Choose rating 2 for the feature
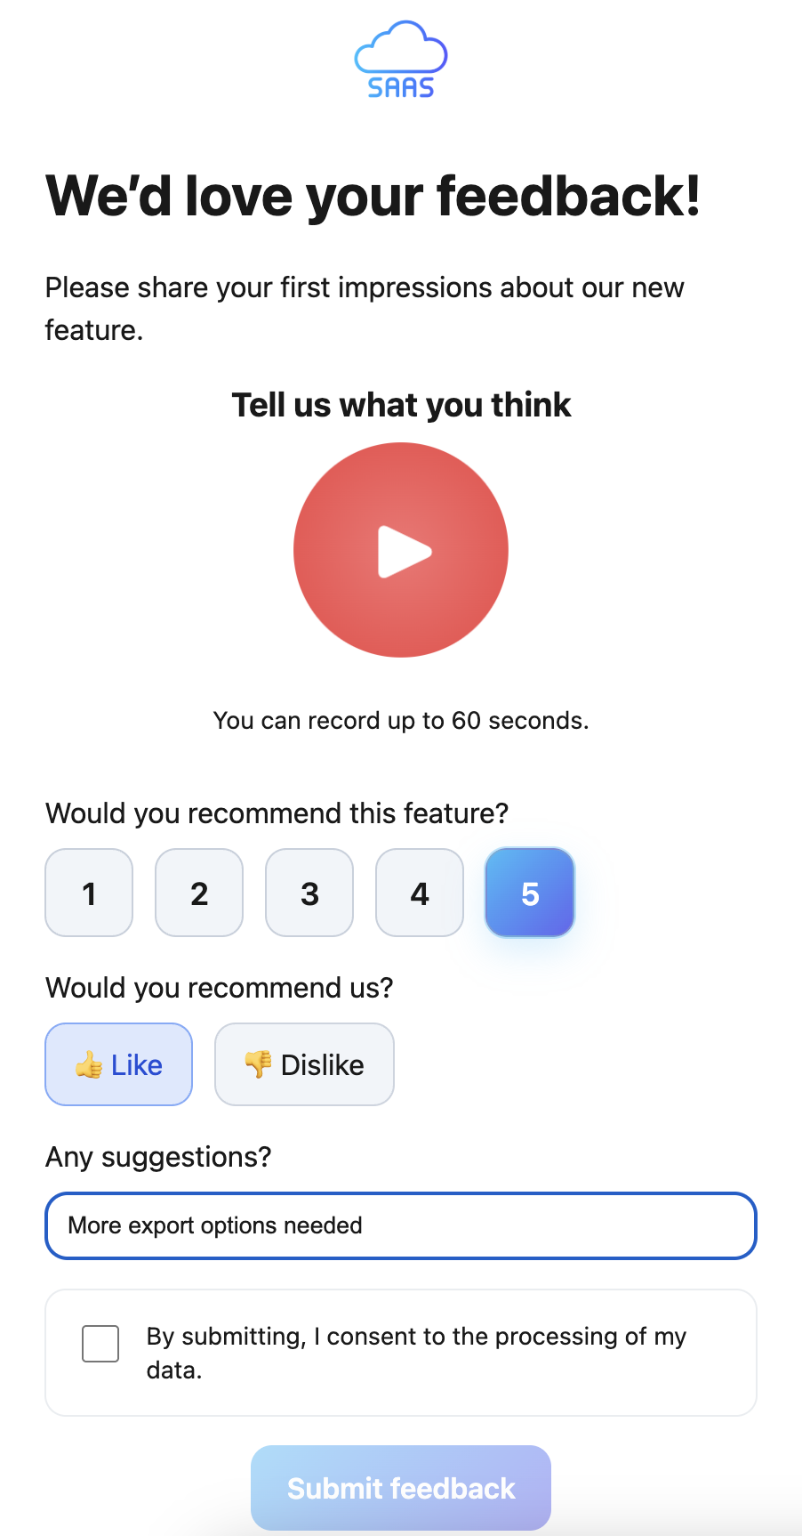This screenshot has height=1536, width=802. 199,893
